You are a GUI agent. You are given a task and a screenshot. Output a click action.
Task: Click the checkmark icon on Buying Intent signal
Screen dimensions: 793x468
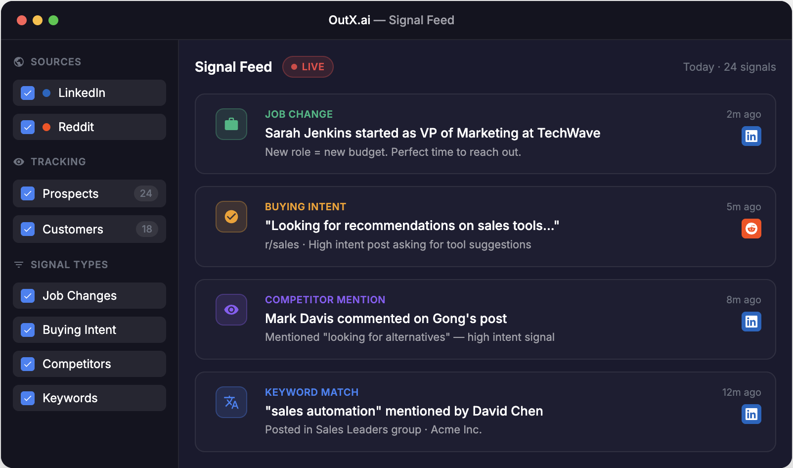tap(231, 217)
